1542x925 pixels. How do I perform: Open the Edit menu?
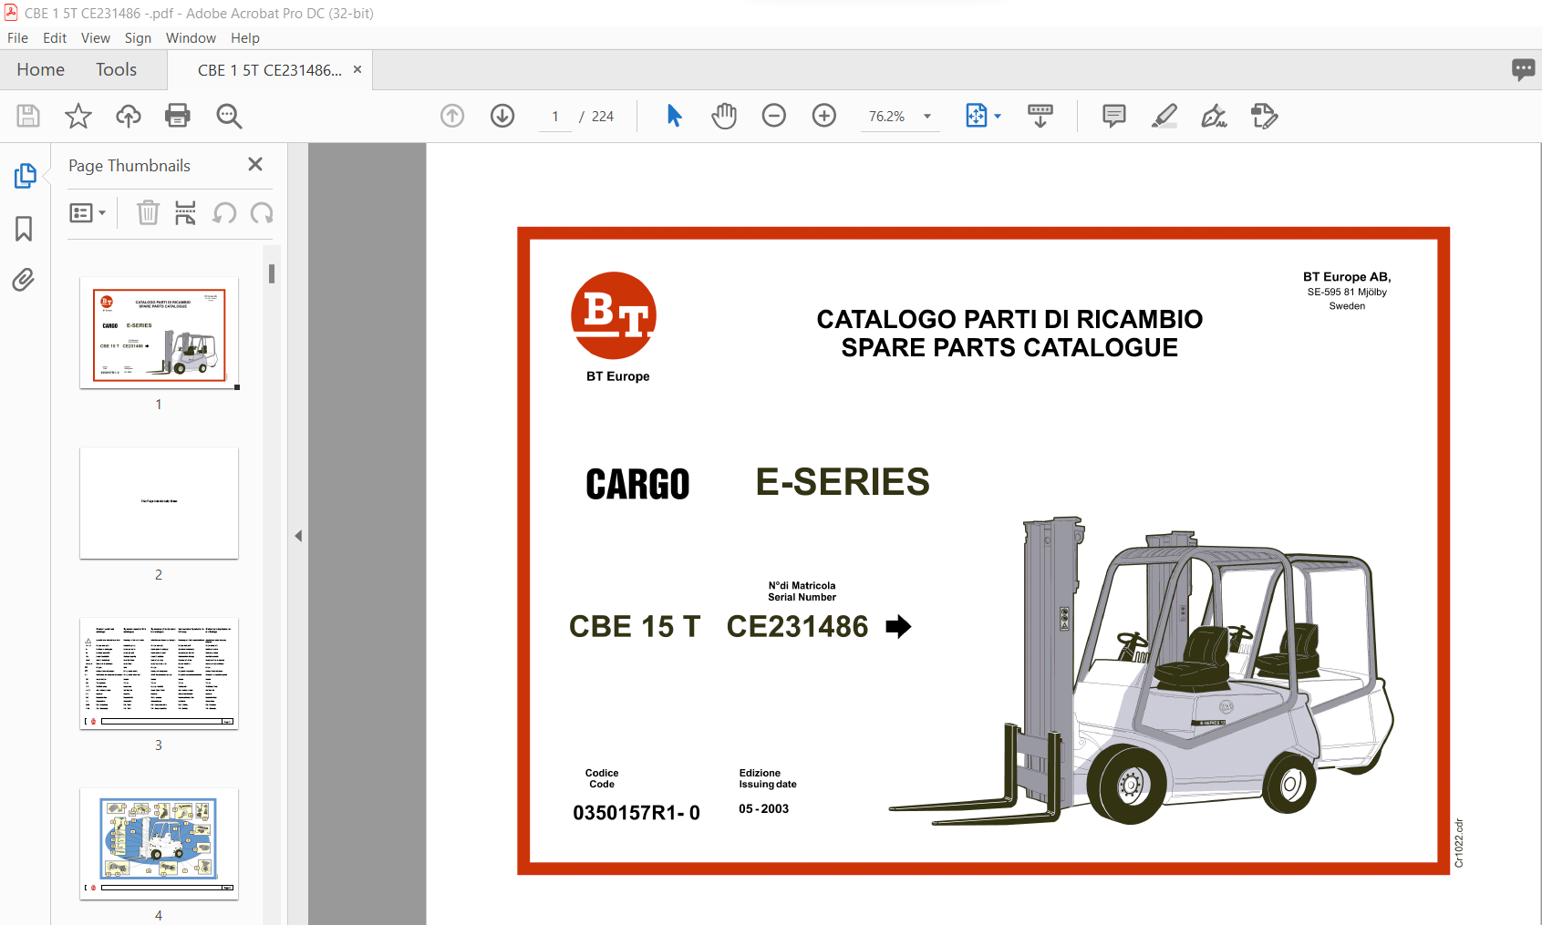click(55, 38)
